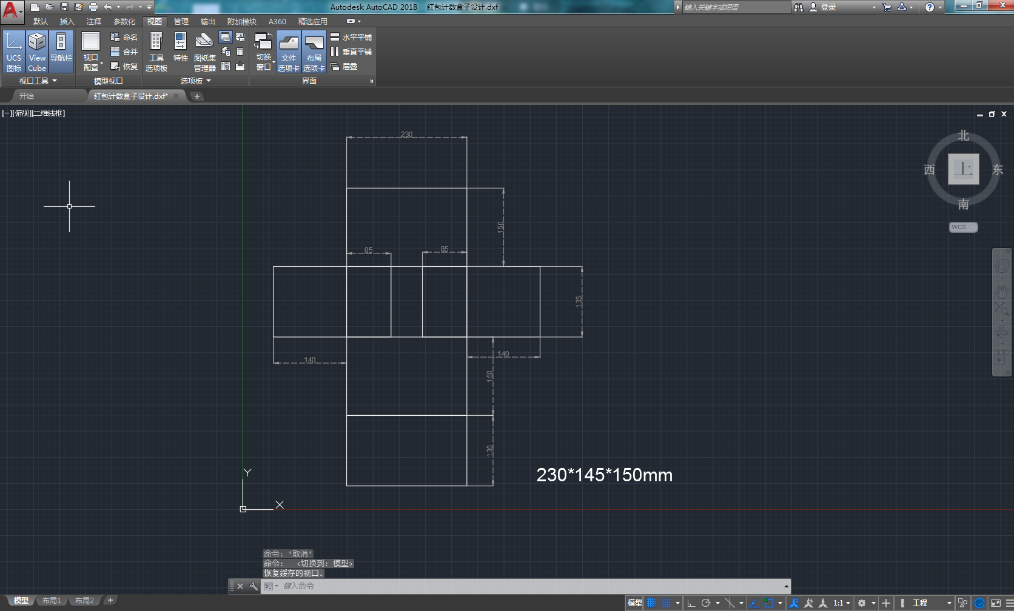This screenshot has width=1014, height=611.
Task: Click the keyword search input field
Action: 736,7
